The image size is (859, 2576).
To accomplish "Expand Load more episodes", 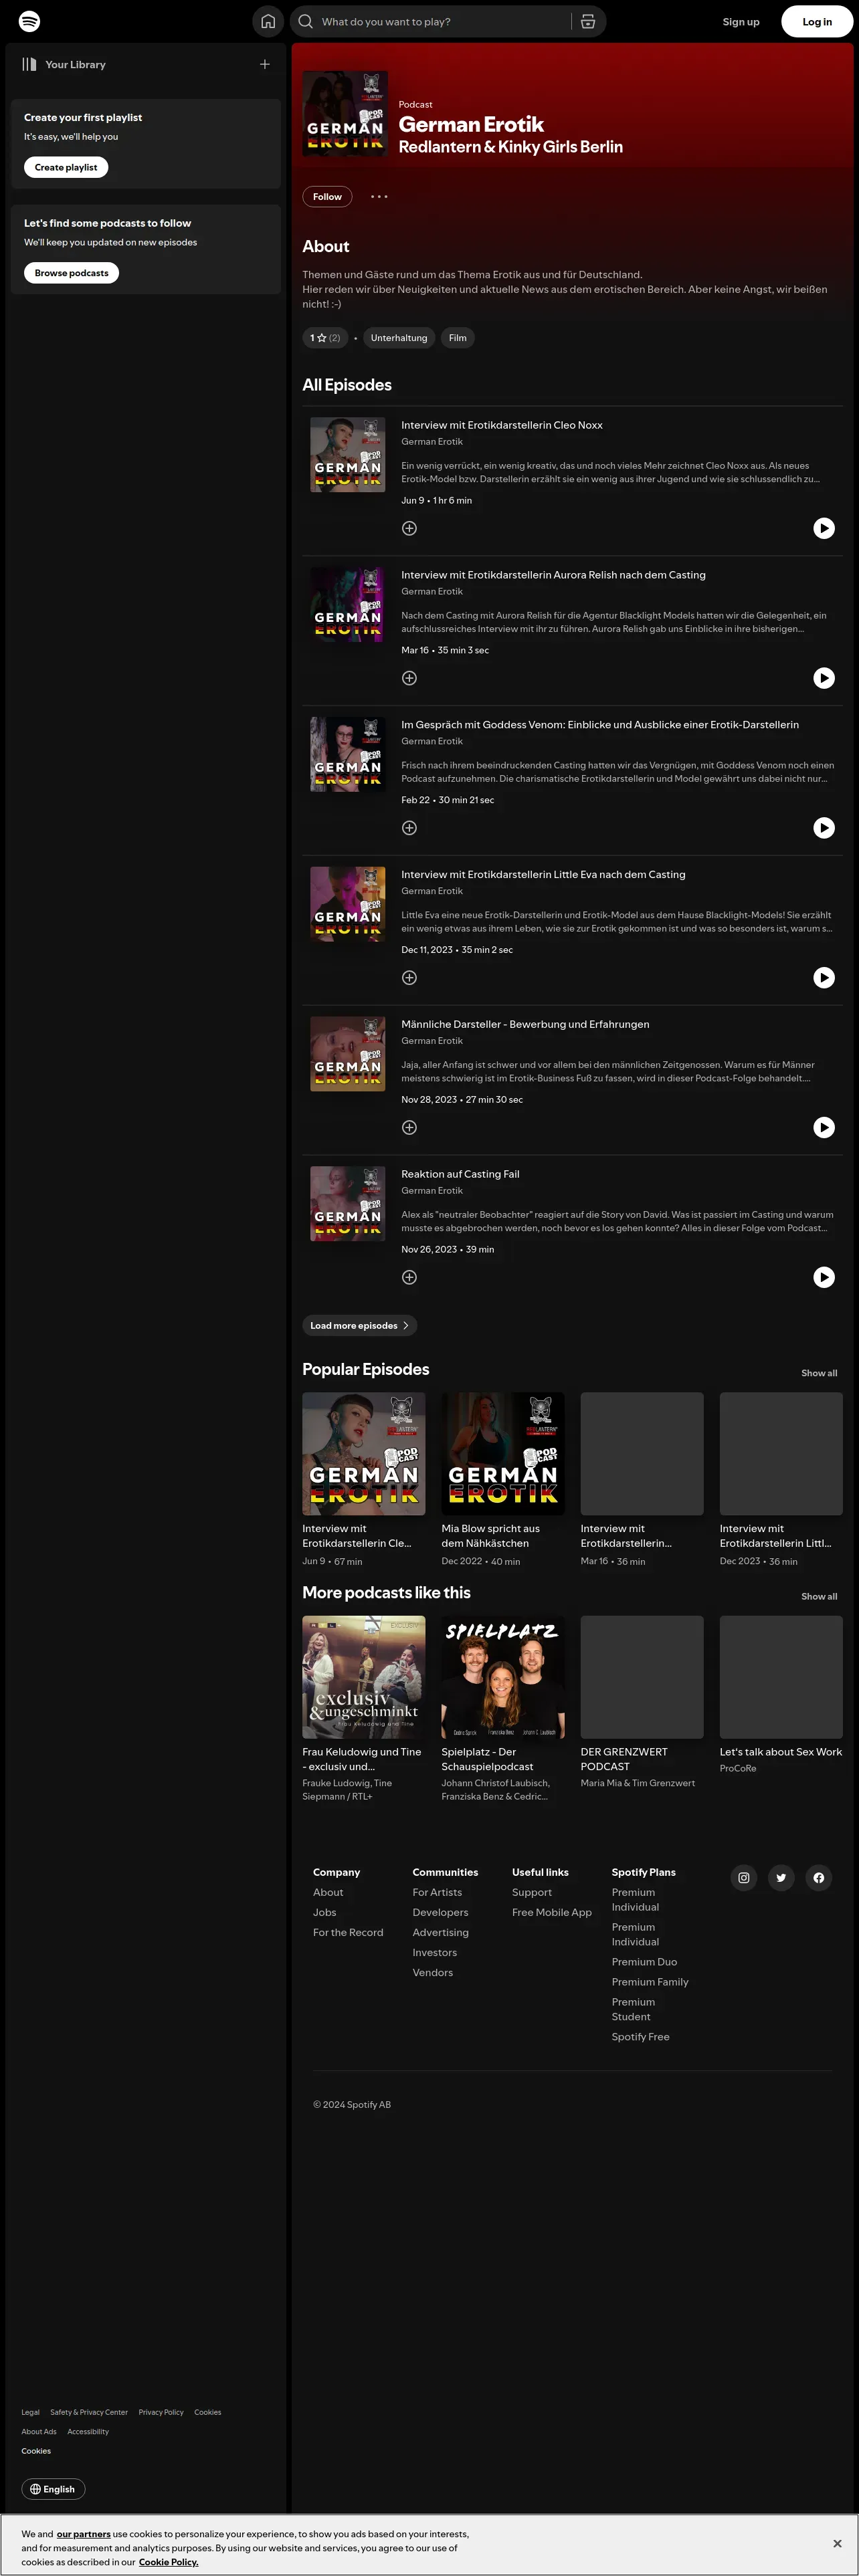I will 360,1326.
